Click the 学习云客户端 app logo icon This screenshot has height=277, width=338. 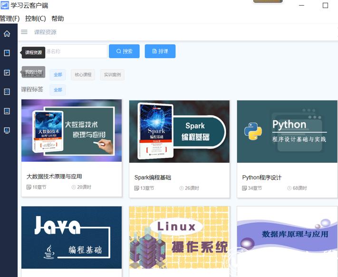pyautogui.click(x=5, y=6)
